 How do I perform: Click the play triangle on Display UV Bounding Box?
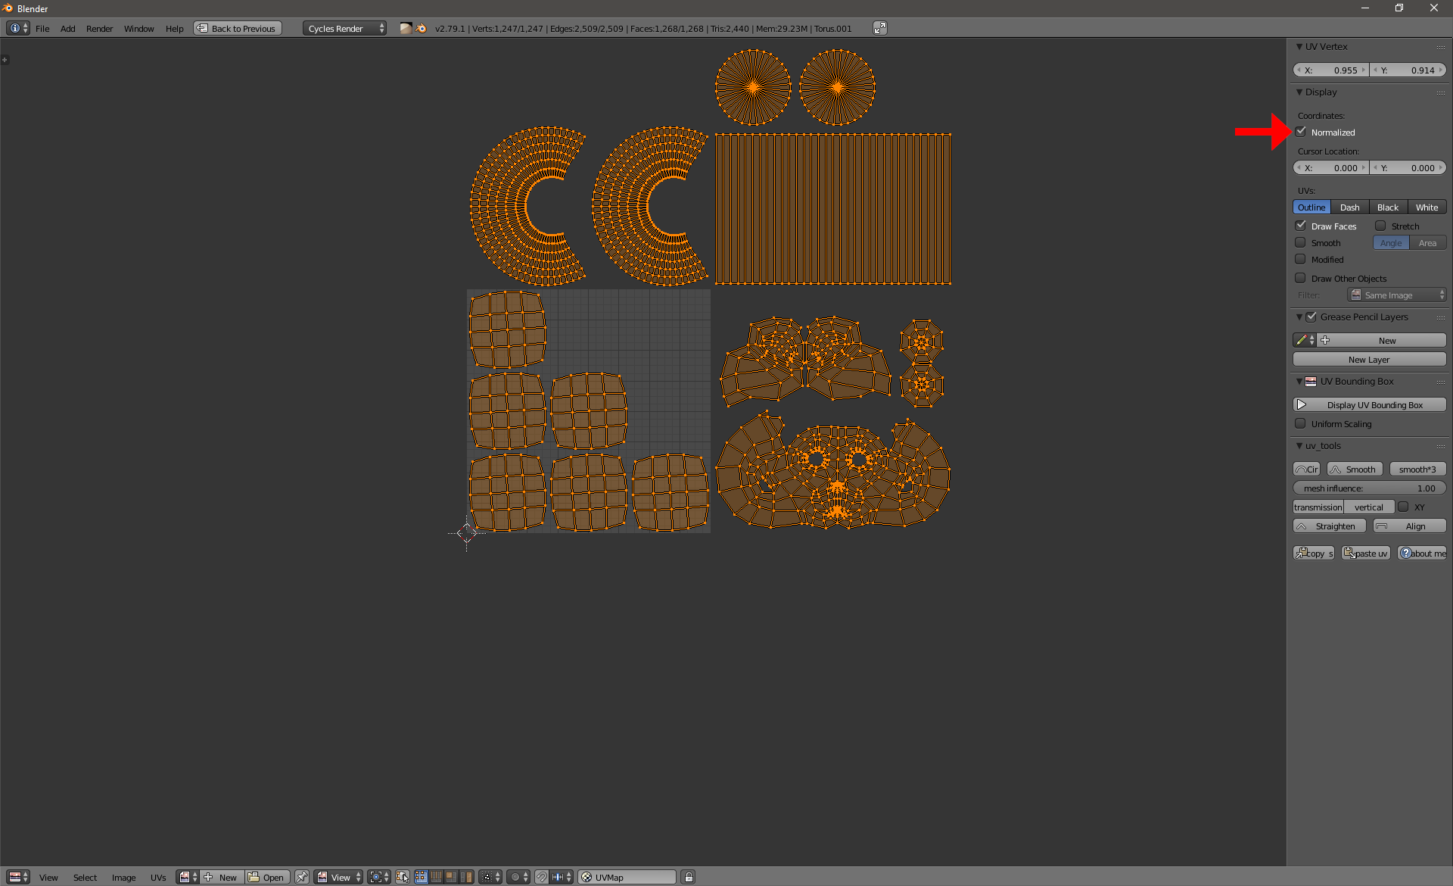pyautogui.click(x=1302, y=405)
